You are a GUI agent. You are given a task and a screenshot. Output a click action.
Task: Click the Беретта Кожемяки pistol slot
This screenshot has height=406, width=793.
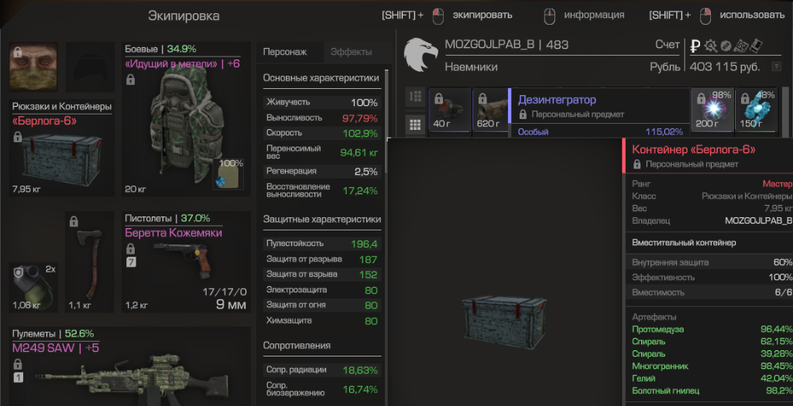(x=186, y=262)
